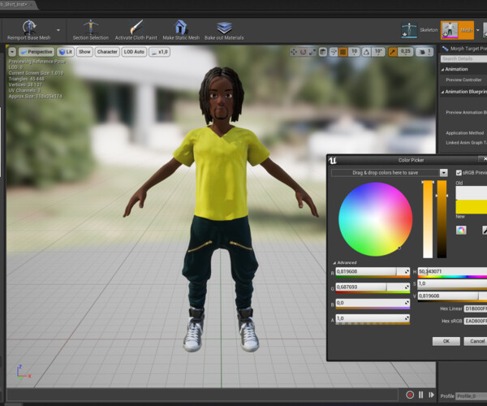Screen dimensions: 487x406
Task: Click Profile_0 profile field
Action: click(x=471, y=396)
